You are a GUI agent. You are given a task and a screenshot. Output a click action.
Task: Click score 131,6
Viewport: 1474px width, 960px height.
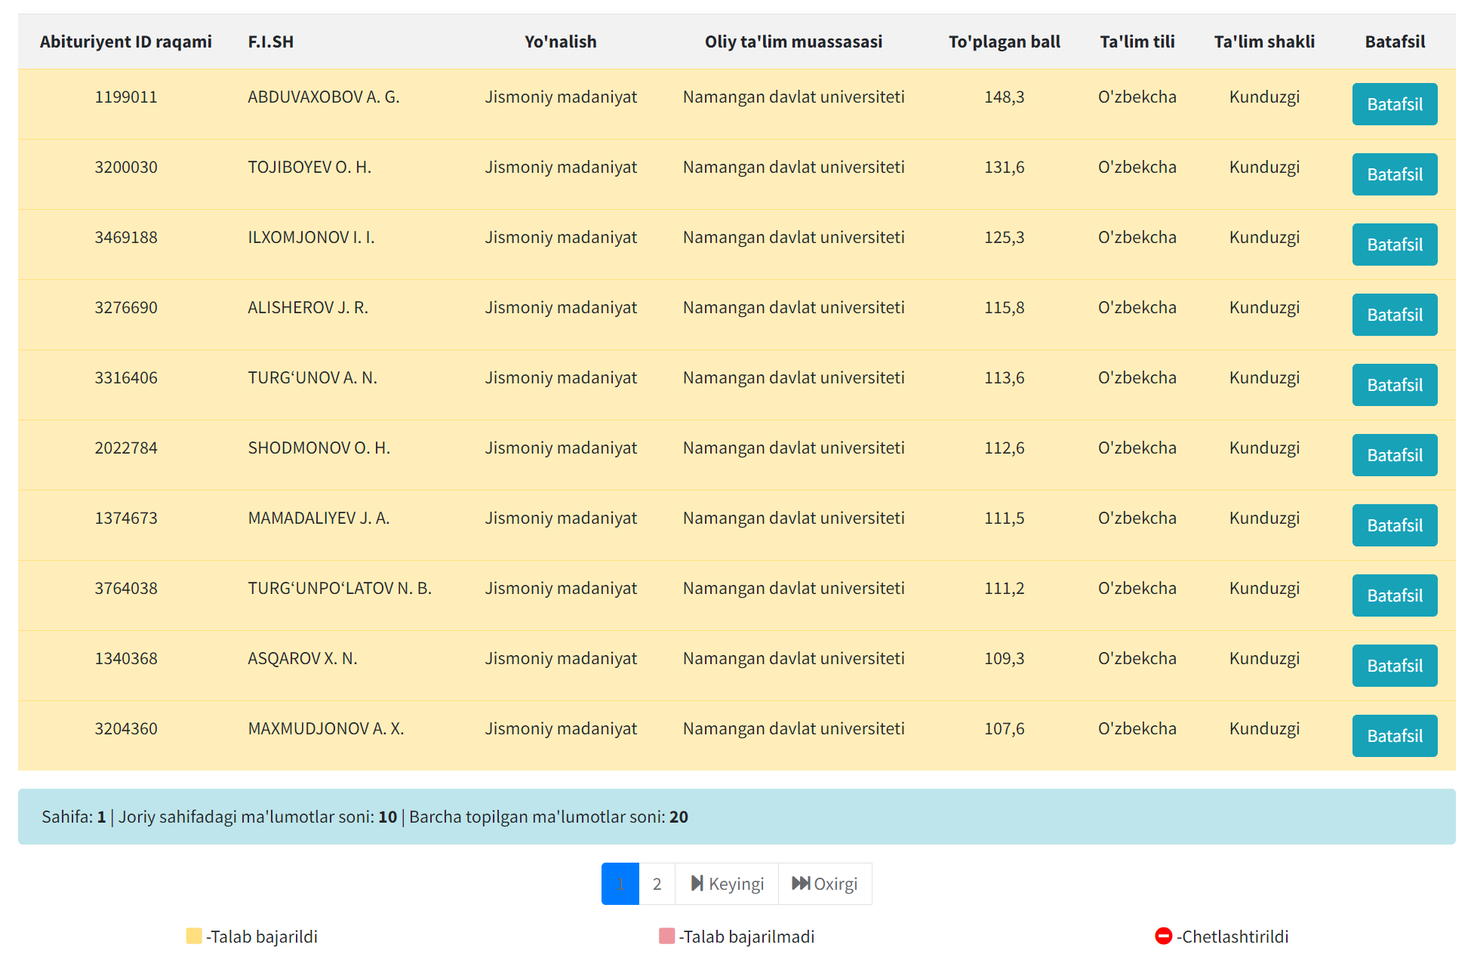click(1004, 167)
